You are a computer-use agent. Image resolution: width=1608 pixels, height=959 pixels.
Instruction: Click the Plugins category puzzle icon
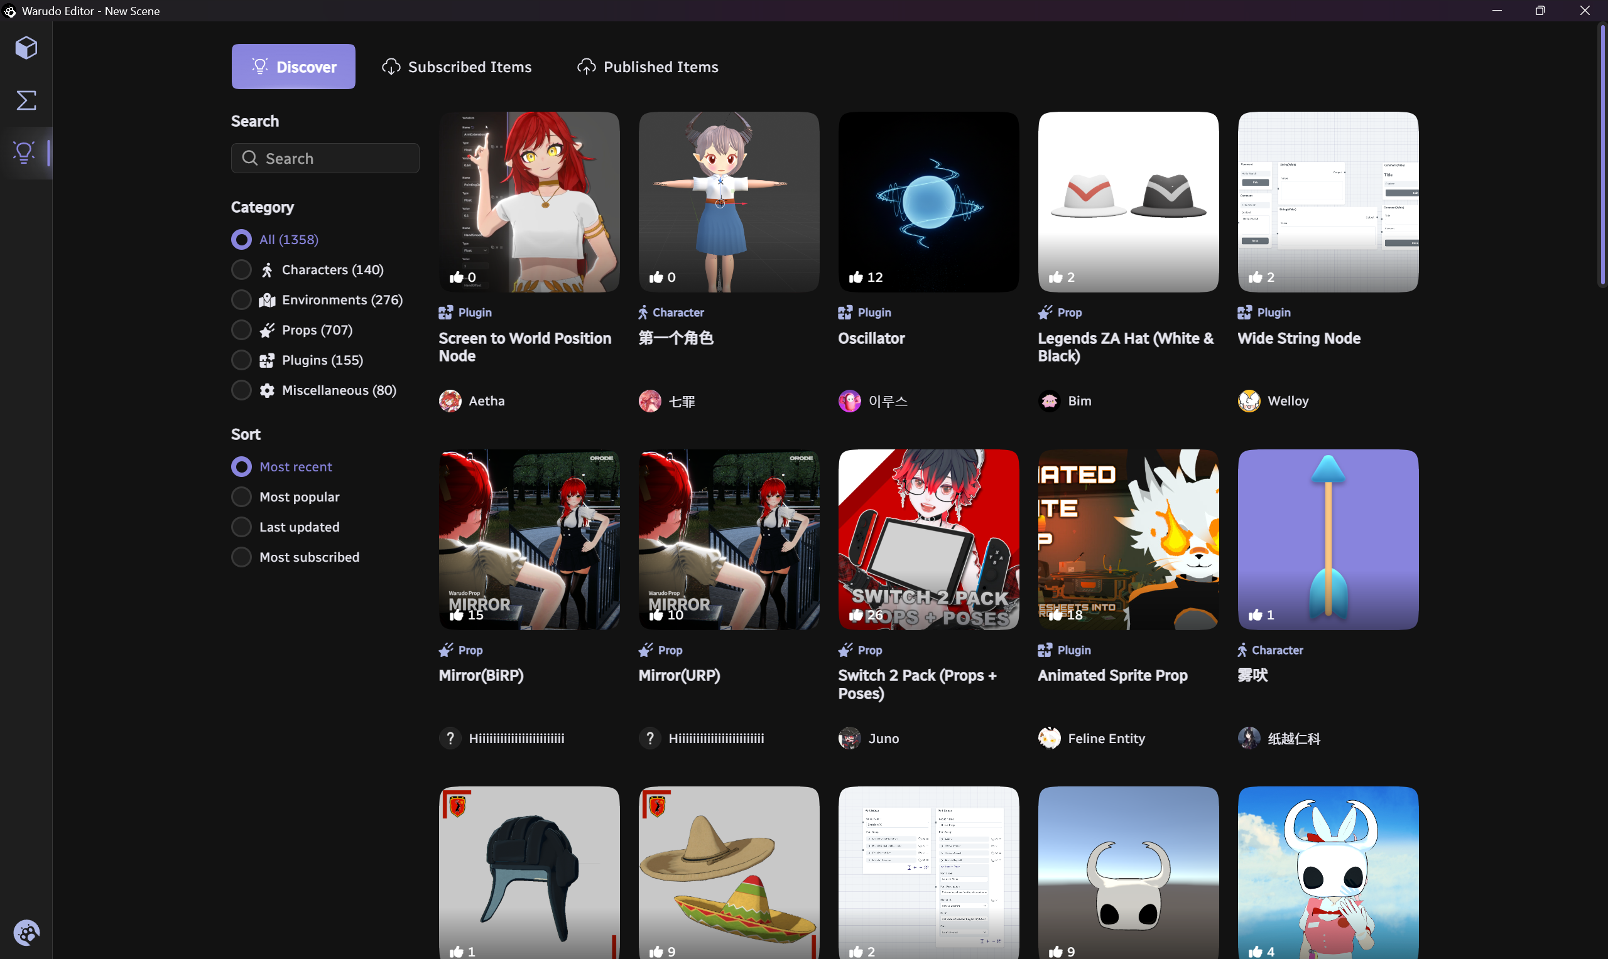(267, 360)
